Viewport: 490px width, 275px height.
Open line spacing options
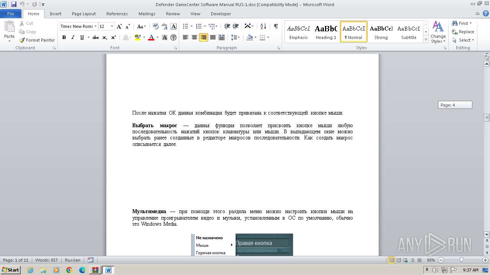[x=235, y=37]
